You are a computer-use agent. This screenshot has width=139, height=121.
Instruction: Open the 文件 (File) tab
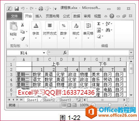coord(14,16)
